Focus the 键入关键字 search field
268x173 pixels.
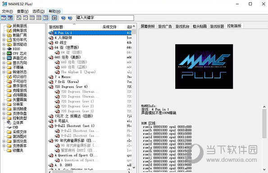[x=105, y=18]
